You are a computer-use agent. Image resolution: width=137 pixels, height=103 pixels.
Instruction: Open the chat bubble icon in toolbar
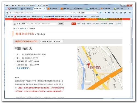[125, 13]
